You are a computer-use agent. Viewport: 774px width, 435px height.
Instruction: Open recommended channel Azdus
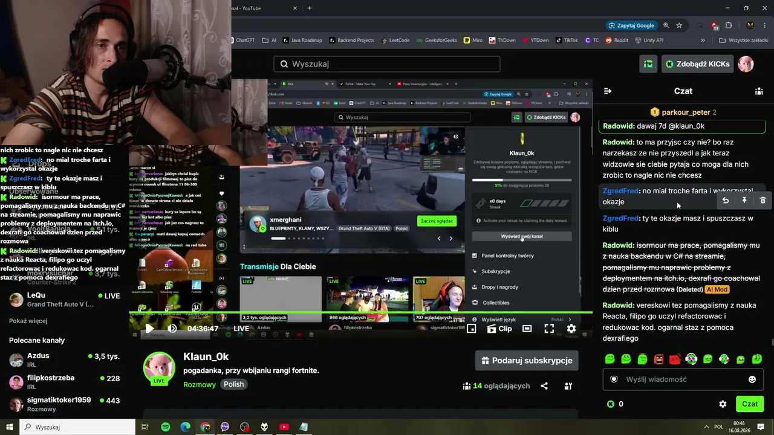pyautogui.click(x=64, y=361)
